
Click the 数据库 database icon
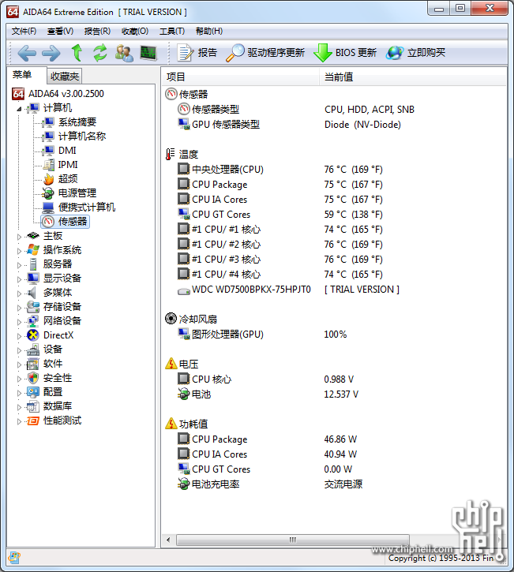(x=33, y=406)
